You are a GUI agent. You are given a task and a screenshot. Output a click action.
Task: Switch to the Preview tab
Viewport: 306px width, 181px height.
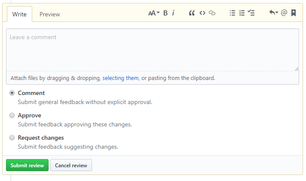[x=49, y=14]
